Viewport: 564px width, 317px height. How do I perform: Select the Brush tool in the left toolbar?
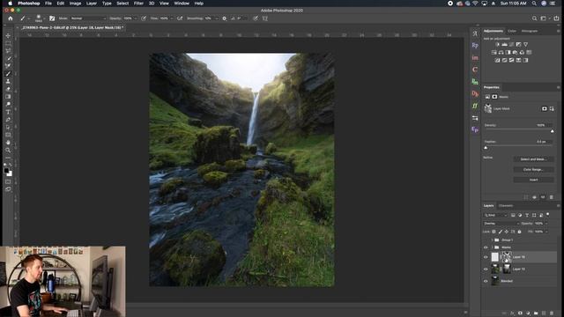coord(8,73)
